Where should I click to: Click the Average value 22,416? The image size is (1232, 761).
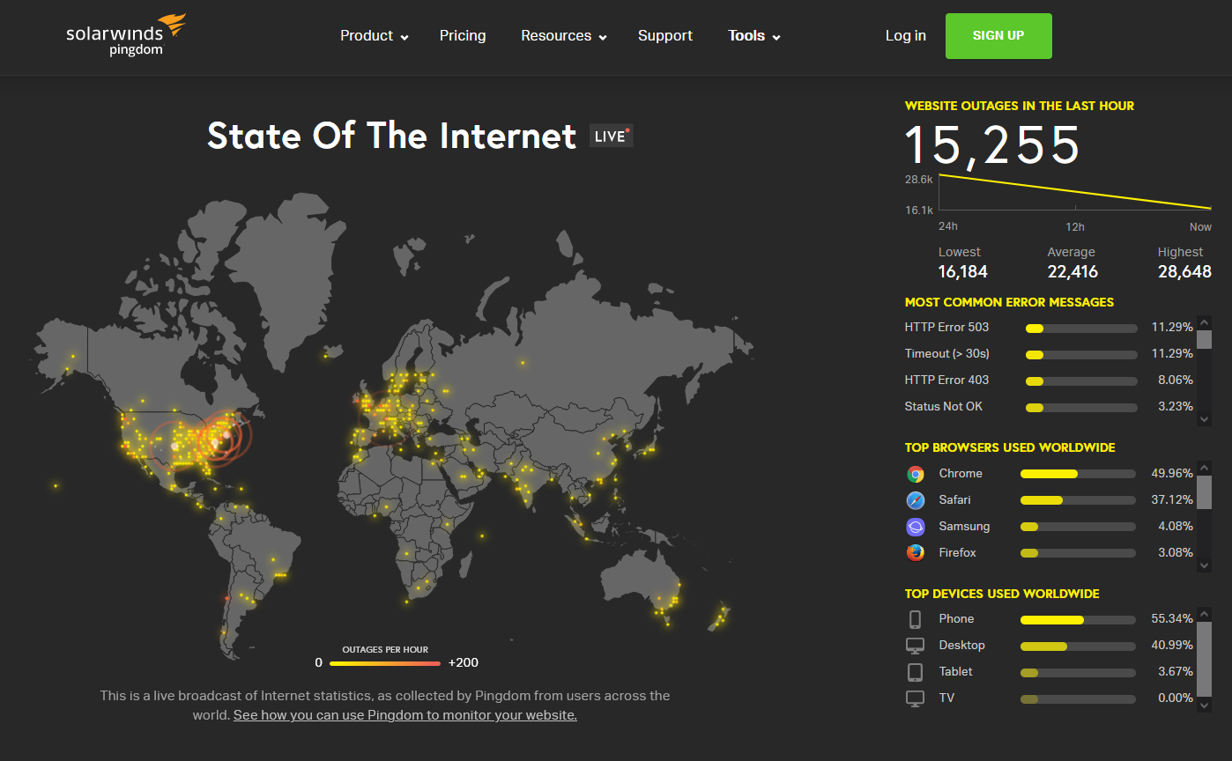[x=1072, y=272]
